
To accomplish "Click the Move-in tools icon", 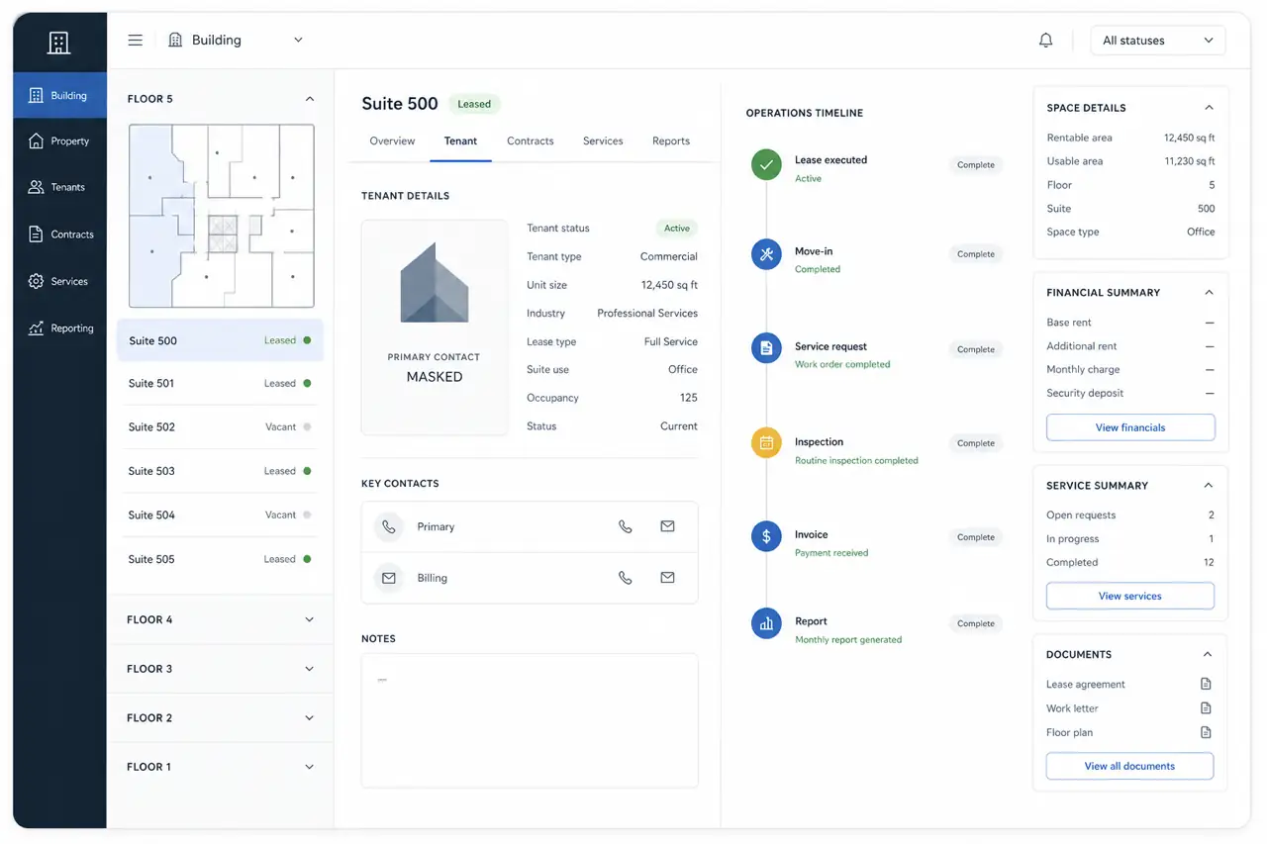I will (x=766, y=254).
